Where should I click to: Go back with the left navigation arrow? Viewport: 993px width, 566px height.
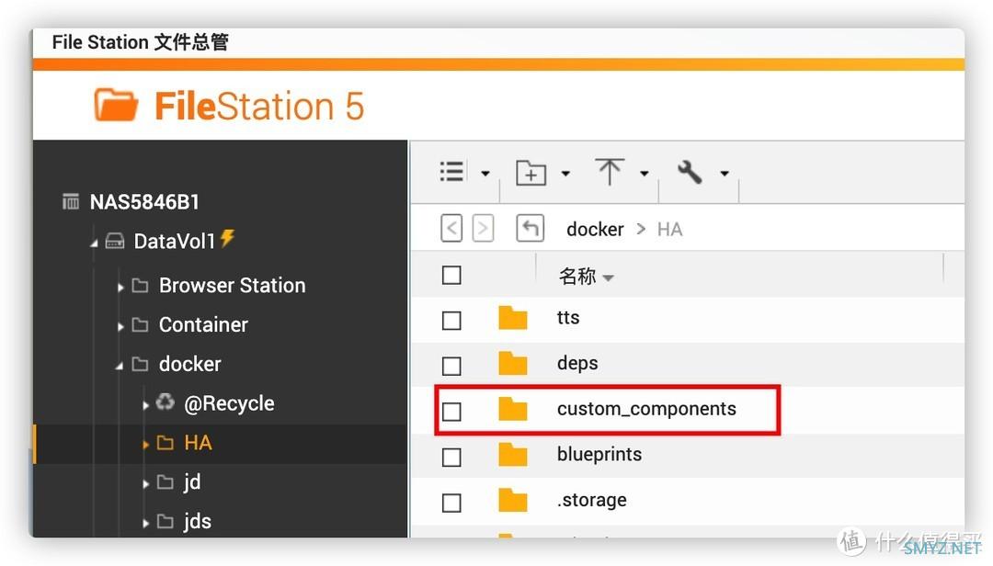(x=451, y=229)
